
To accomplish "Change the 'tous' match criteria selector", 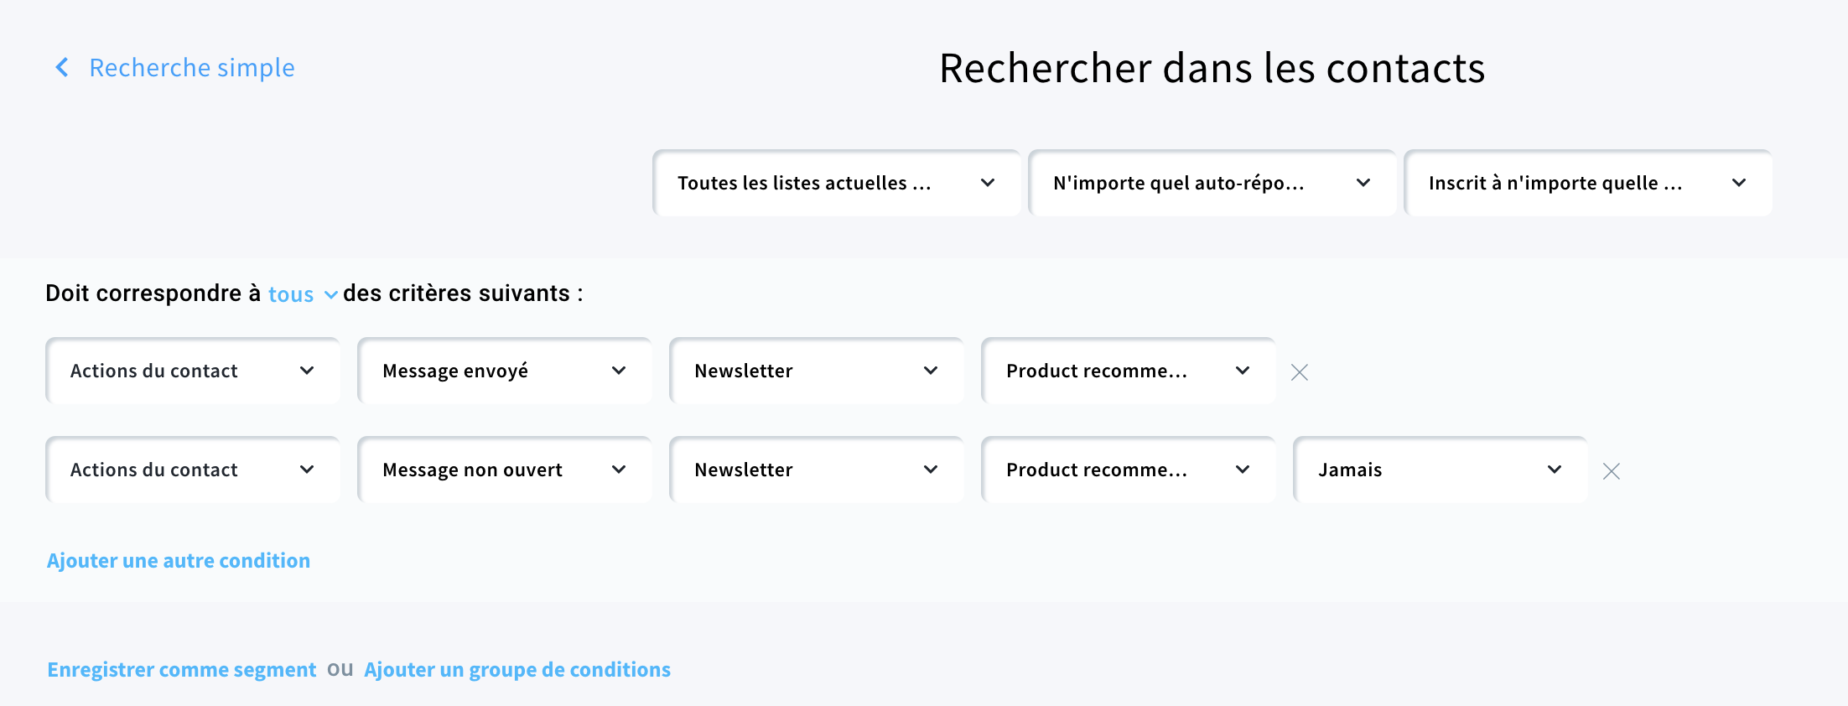I will 302,294.
